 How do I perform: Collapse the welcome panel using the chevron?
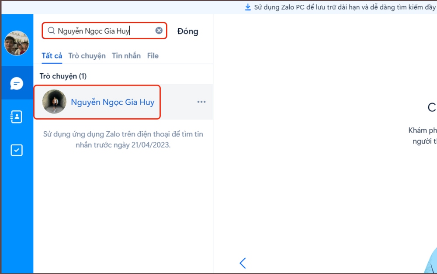click(x=243, y=263)
